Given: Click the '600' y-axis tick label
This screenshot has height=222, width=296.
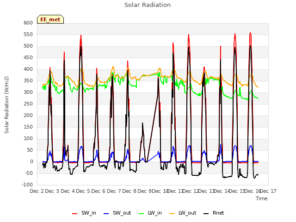Looking at the screenshot, I should click(x=28, y=23).
